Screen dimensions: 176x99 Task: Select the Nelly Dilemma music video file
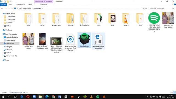(x=56, y=45)
